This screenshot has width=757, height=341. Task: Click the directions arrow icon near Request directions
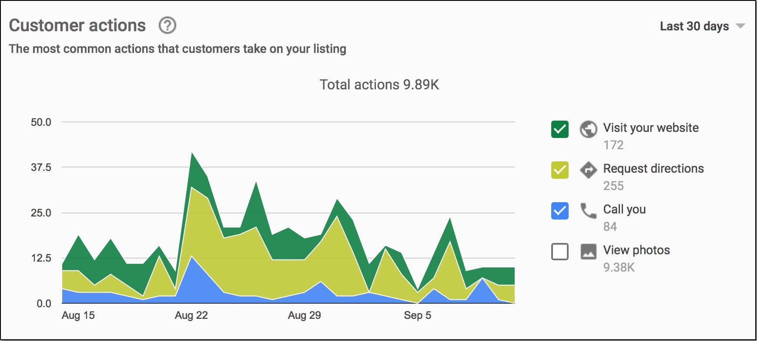588,171
